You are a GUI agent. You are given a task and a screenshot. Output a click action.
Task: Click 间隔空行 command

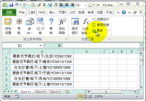(x=100, y=19)
